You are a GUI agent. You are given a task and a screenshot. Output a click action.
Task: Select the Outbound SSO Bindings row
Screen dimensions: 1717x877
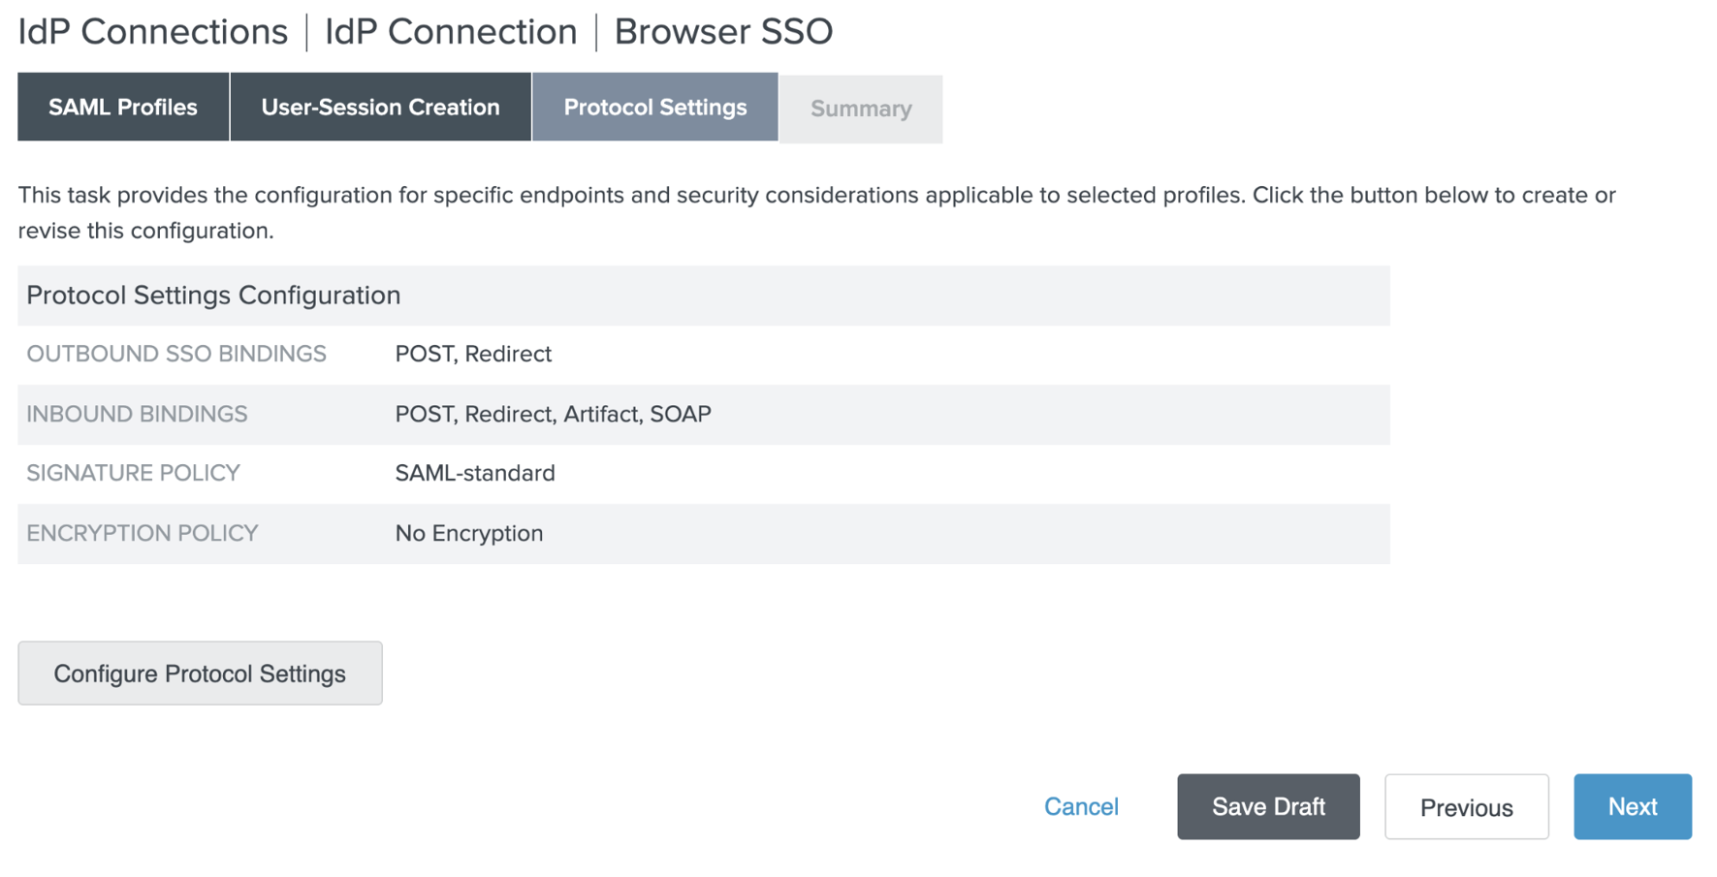176,355
